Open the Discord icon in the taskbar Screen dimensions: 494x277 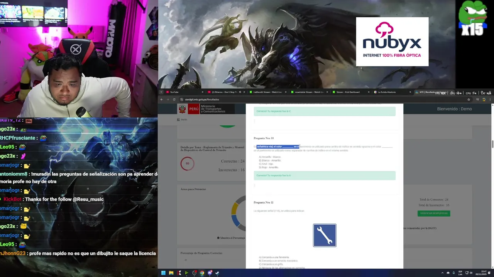(210, 273)
